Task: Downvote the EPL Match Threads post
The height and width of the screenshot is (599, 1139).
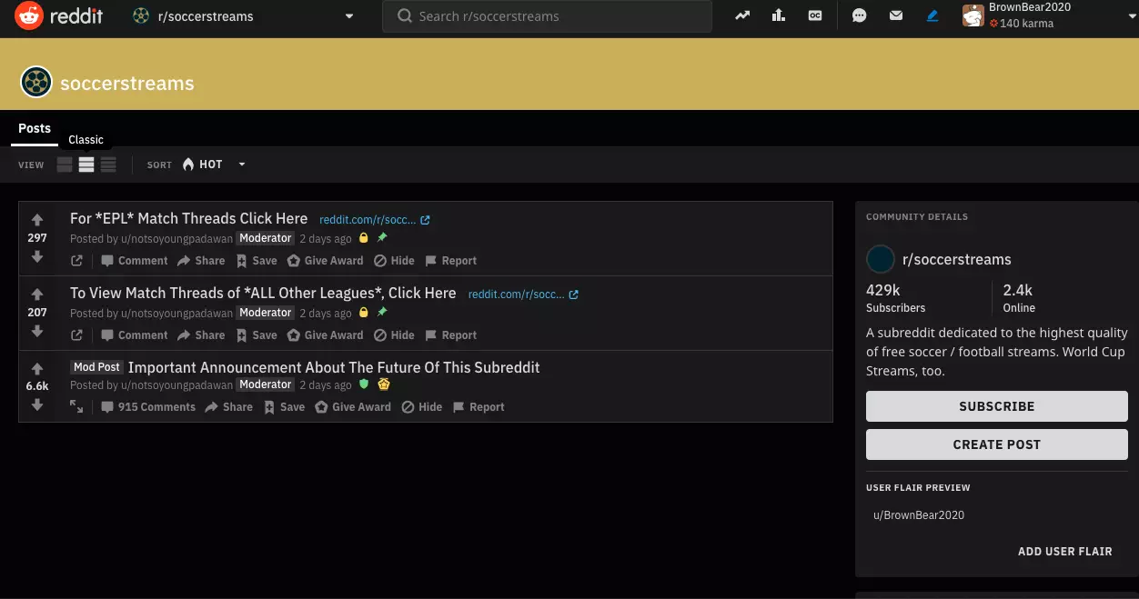Action: click(37, 257)
